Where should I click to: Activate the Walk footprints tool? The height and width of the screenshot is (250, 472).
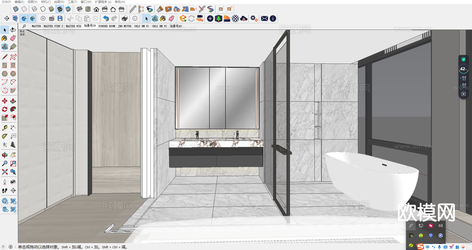click(x=4, y=191)
